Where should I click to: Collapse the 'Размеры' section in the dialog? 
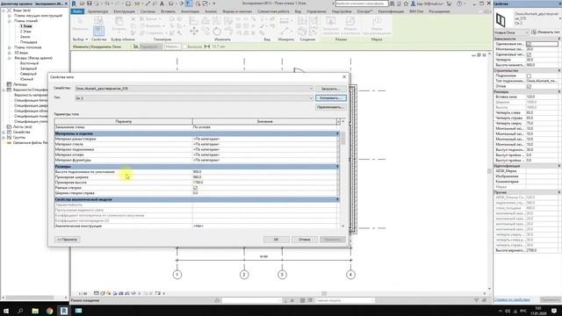337,166
